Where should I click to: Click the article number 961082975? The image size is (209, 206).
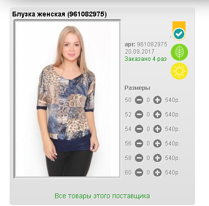point(152,44)
